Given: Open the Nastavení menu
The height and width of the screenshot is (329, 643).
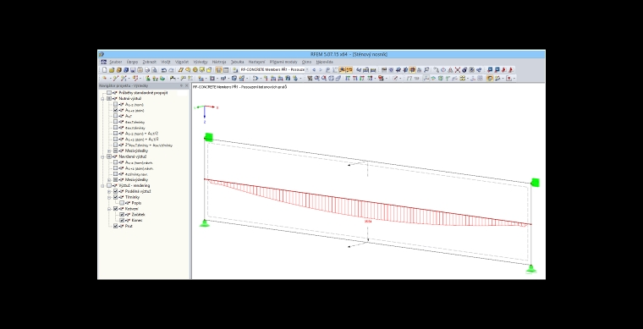Looking at the screenshot, I should coord(256,62).
